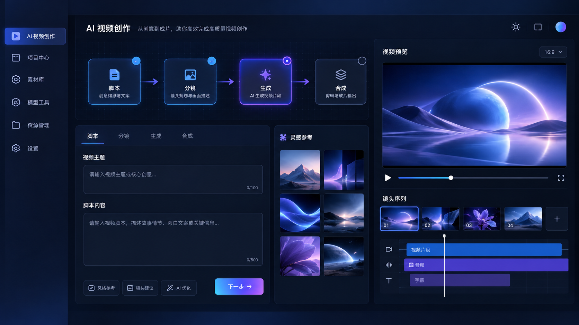The image size is (579, 325).
Task: Switch to the 分镜 tab
Action: [124, 136]
